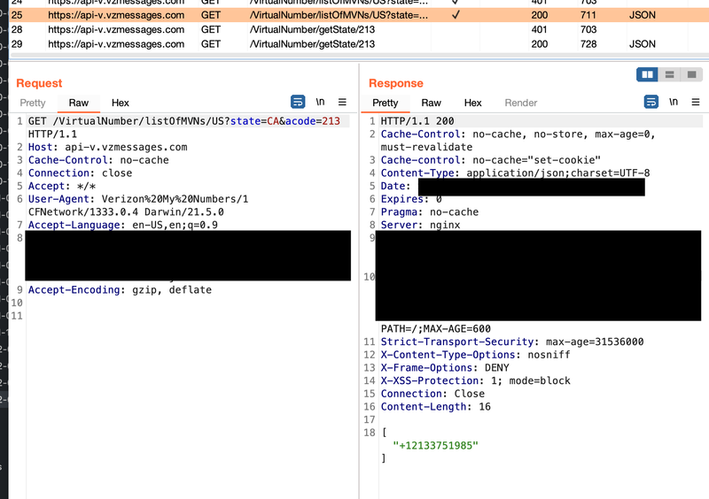Switch Request view to Hex tab

coord(121,103)
